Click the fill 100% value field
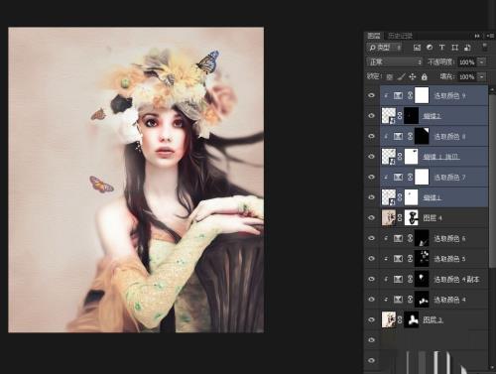The image size is (496, 374). 467,76
